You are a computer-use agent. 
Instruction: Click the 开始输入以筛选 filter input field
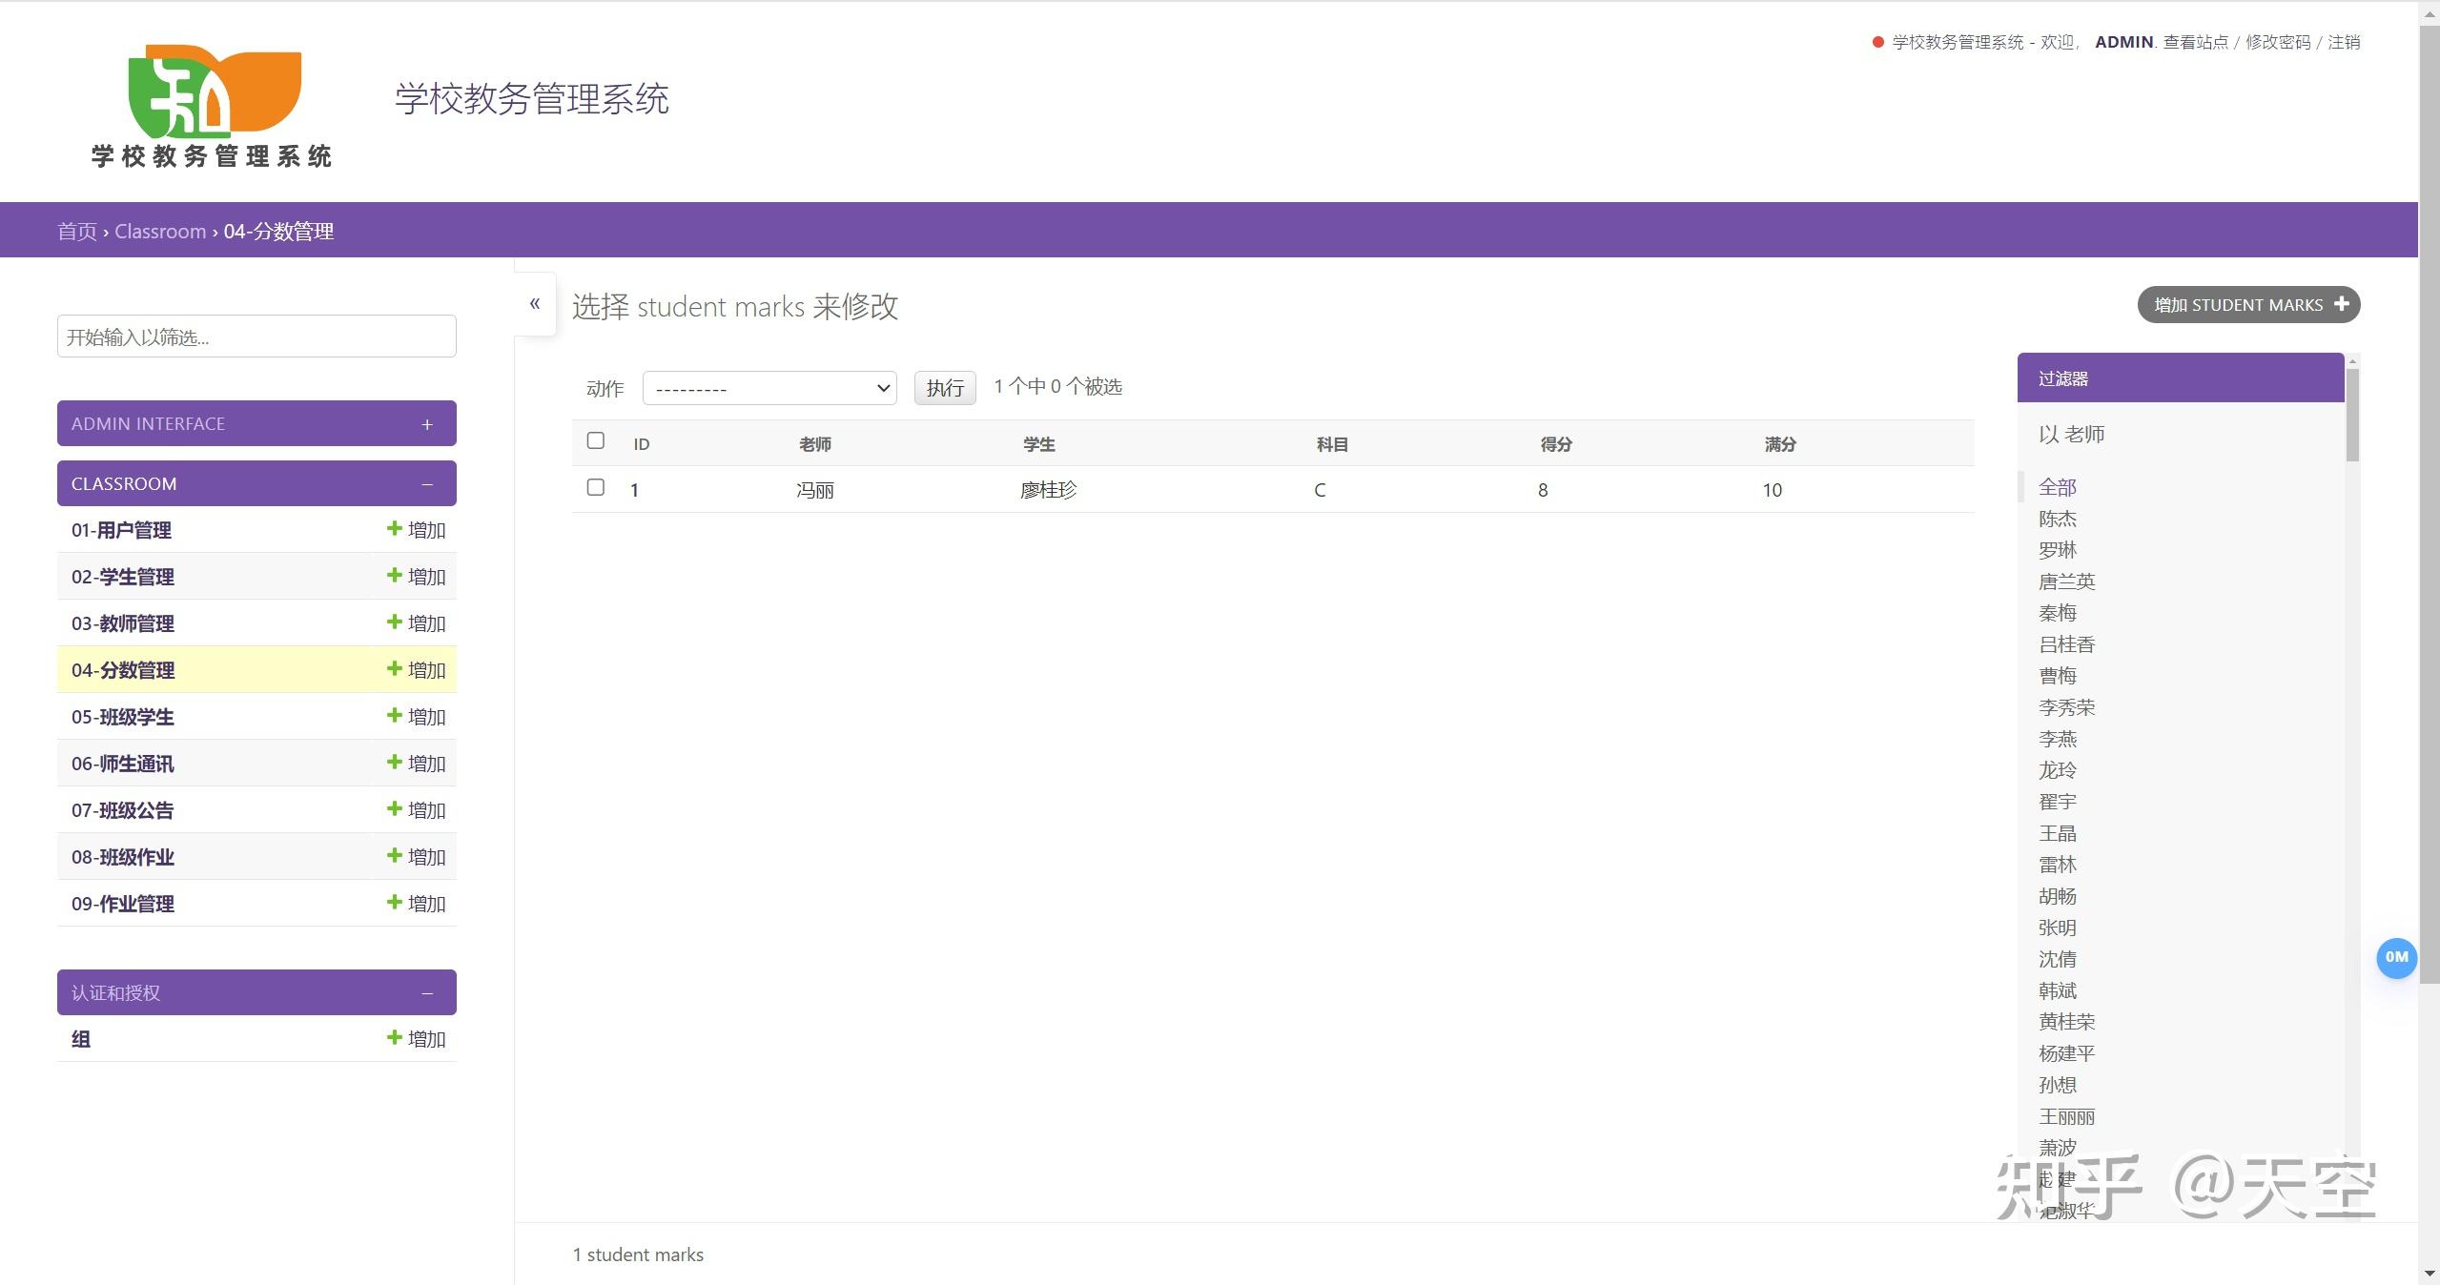(256, 336)
